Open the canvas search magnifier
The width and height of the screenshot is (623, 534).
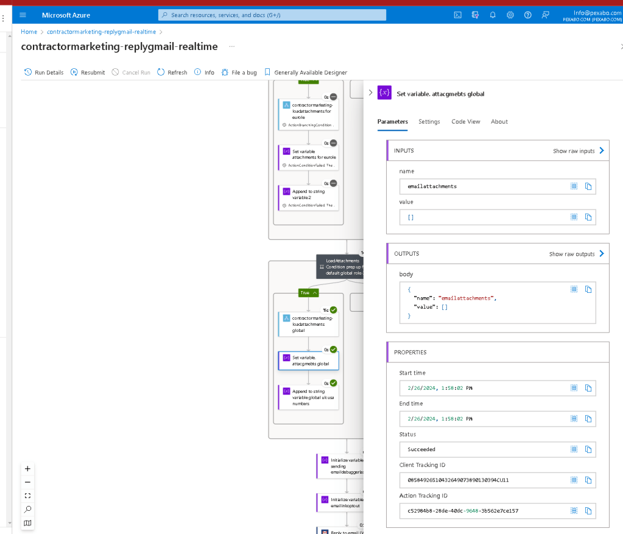[x=27, y=510]
